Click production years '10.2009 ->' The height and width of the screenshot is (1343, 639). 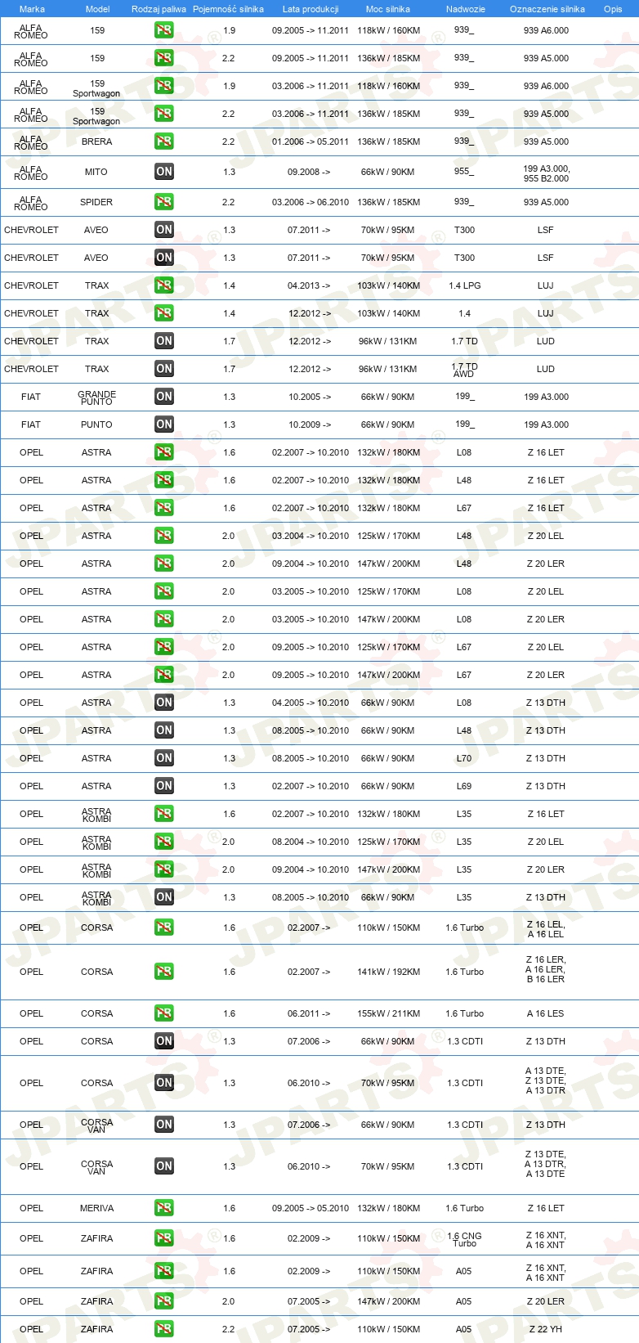(x=310, y=424)
